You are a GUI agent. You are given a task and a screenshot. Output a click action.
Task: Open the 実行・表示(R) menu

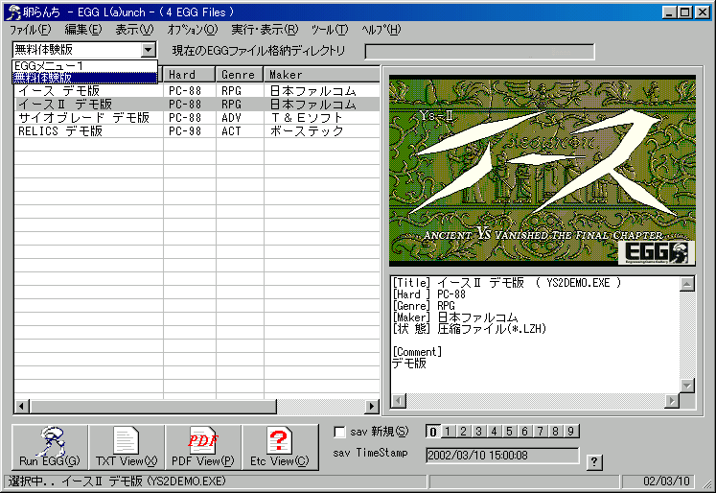coord(265,30)
